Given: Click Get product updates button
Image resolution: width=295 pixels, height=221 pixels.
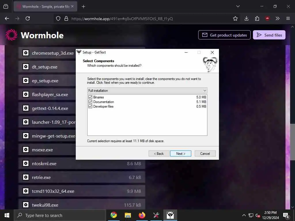Looking at the screenshot, I should (224, 35).
